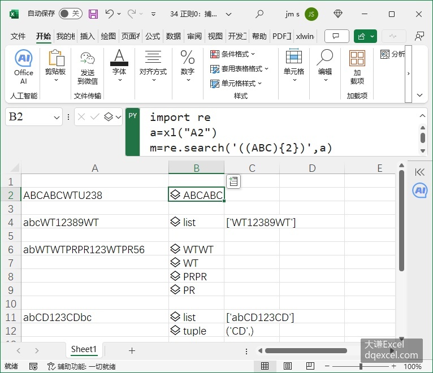Viewport: 433px width, 373px height.
Task: Collapse the formula bar
Action: [x=422, y=116]
